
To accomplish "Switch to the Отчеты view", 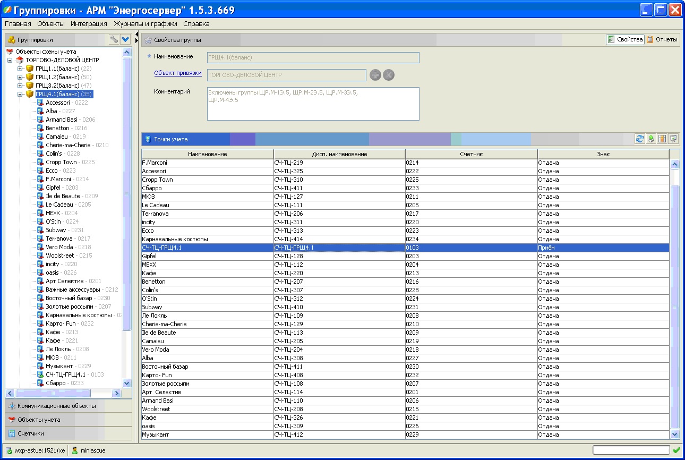I will 662,39.
